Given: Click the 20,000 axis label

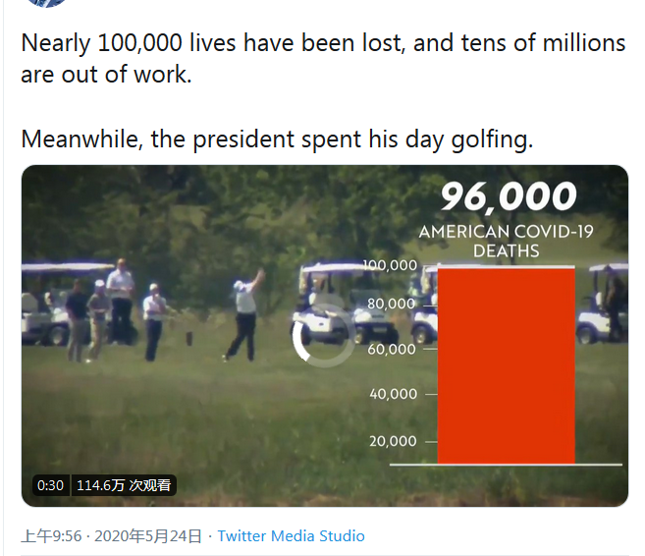Looking at the screenshot, I should click(x=392, y=441).
